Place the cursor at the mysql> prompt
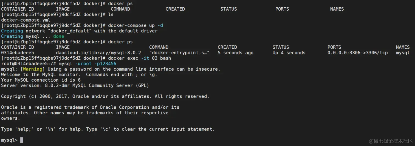This screenshot has height=146, width=415. click(x=22, y=140)
